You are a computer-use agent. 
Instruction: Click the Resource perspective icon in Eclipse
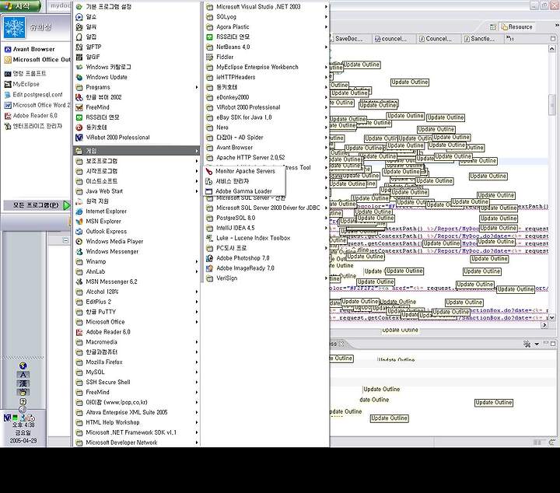coord(516,26)
